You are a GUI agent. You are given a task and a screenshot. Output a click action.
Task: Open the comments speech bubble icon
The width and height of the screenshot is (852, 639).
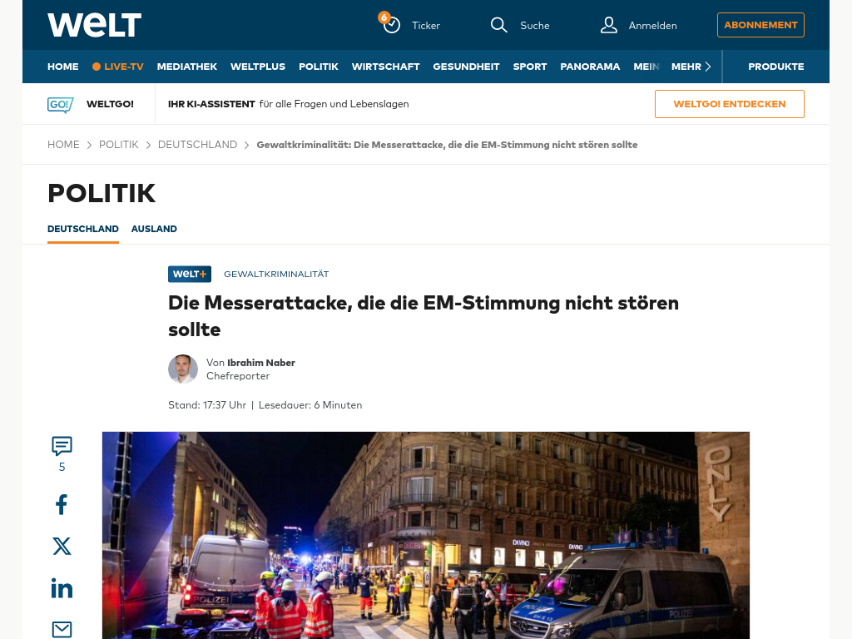62,446
